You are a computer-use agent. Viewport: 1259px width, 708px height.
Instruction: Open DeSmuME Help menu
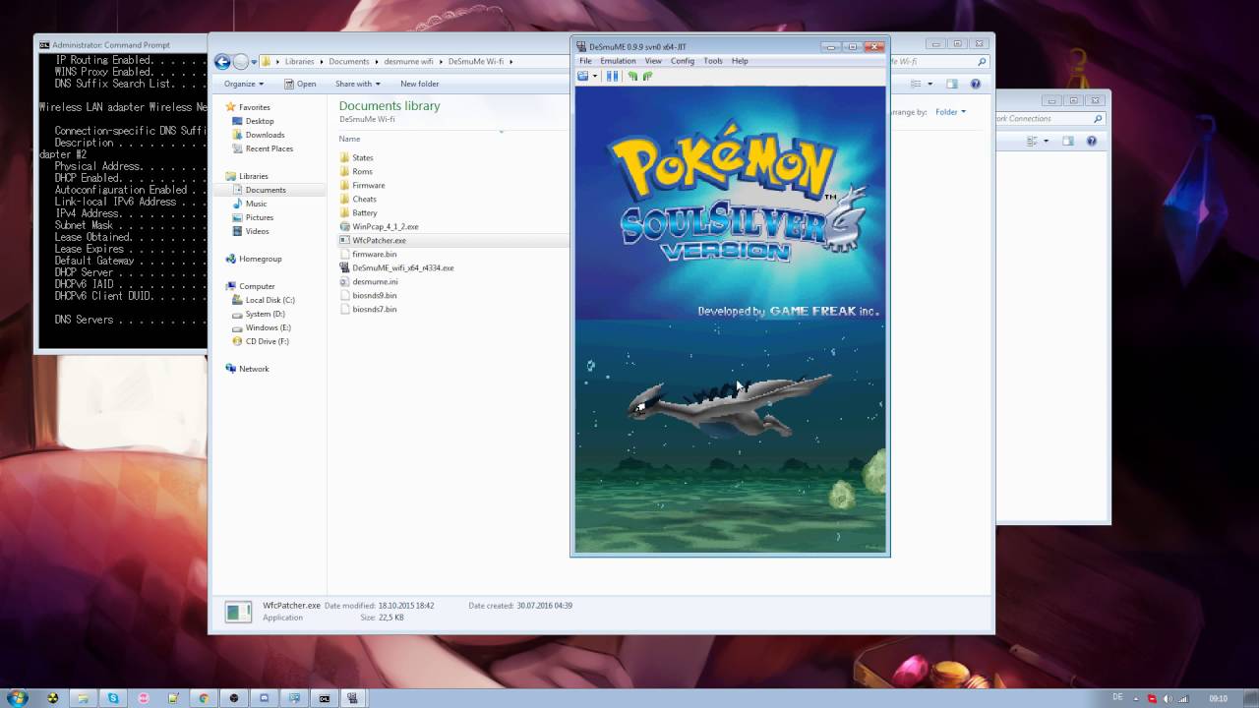740,61
